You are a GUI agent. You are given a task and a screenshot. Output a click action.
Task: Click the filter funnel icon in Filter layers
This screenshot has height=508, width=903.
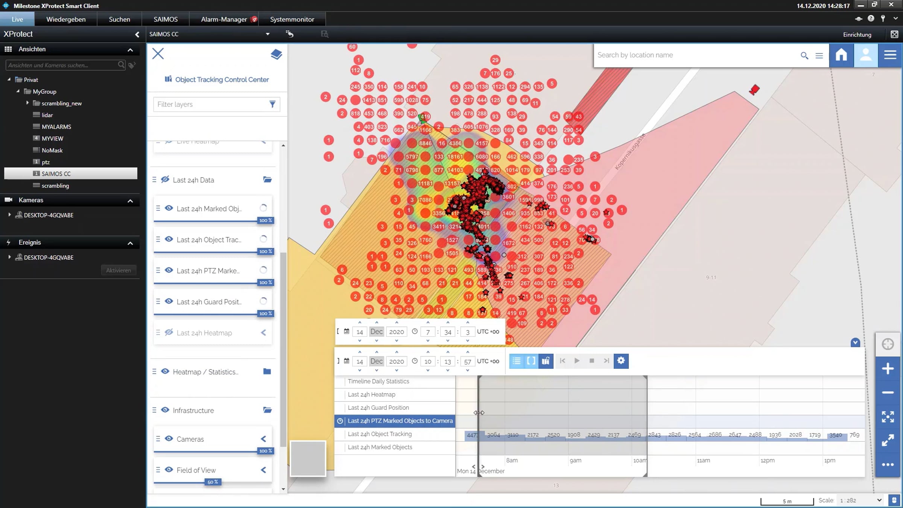click(272, 104)
